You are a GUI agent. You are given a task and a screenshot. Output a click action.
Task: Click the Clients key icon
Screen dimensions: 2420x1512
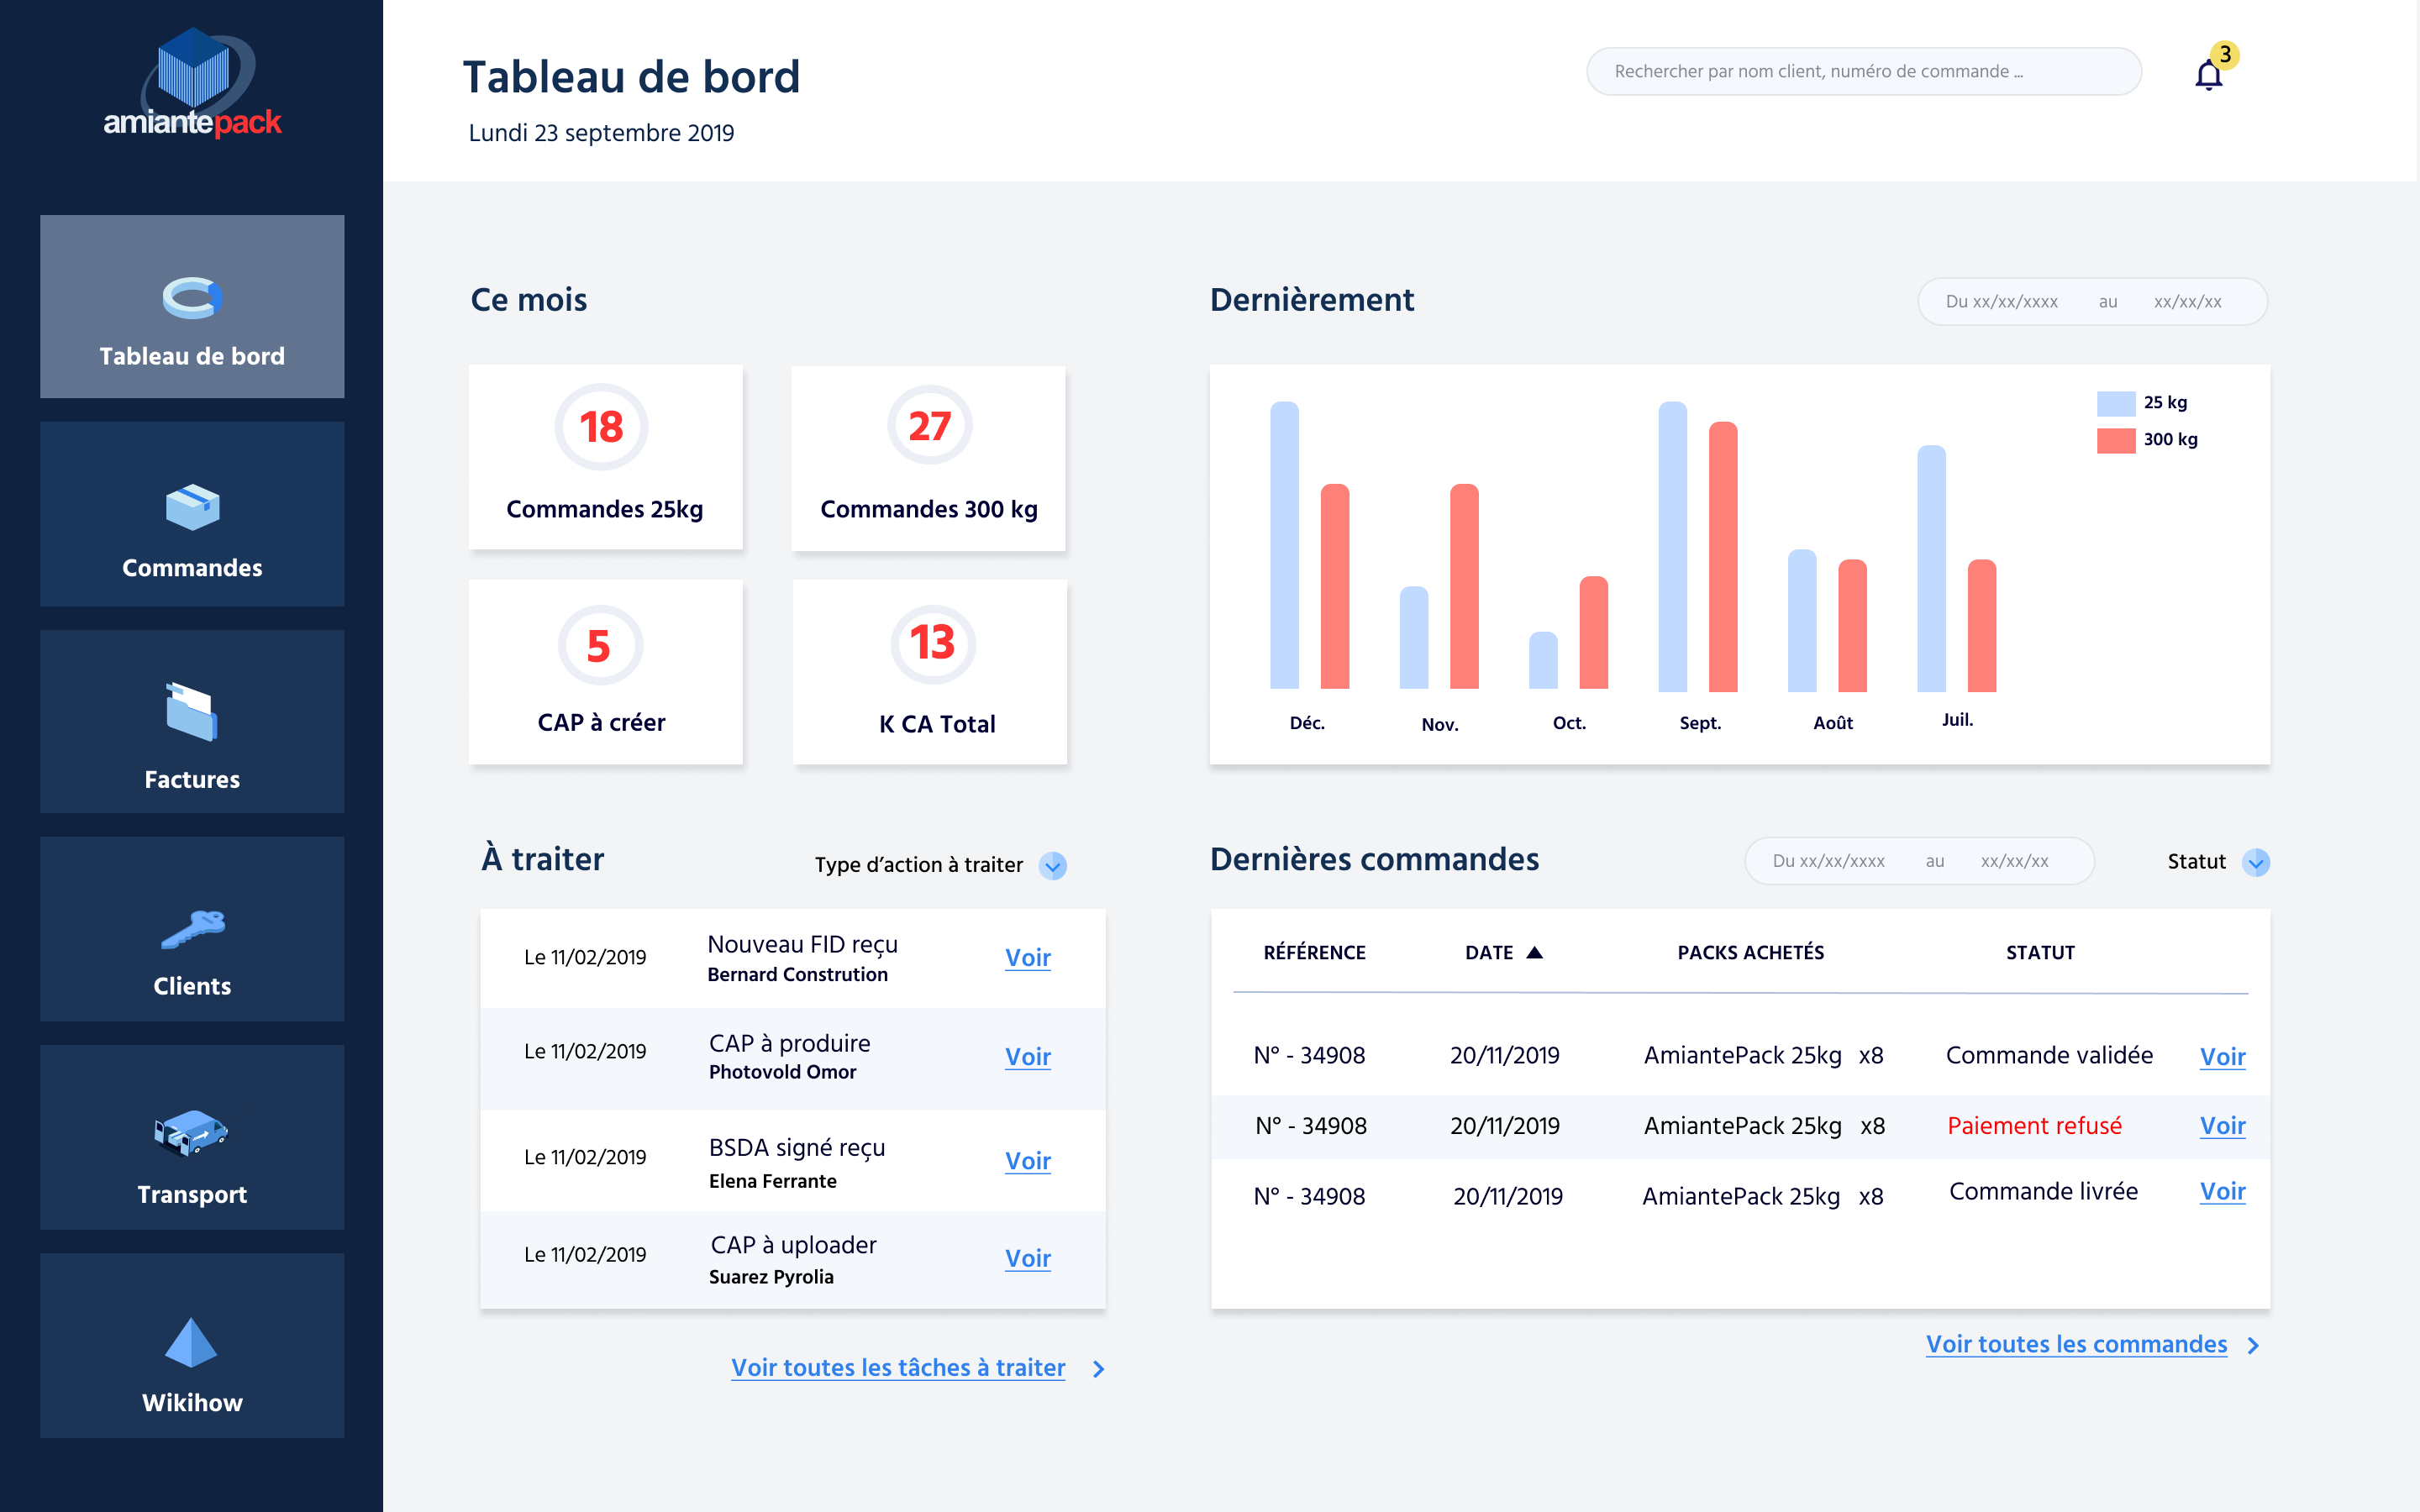[x=192, y=929]
